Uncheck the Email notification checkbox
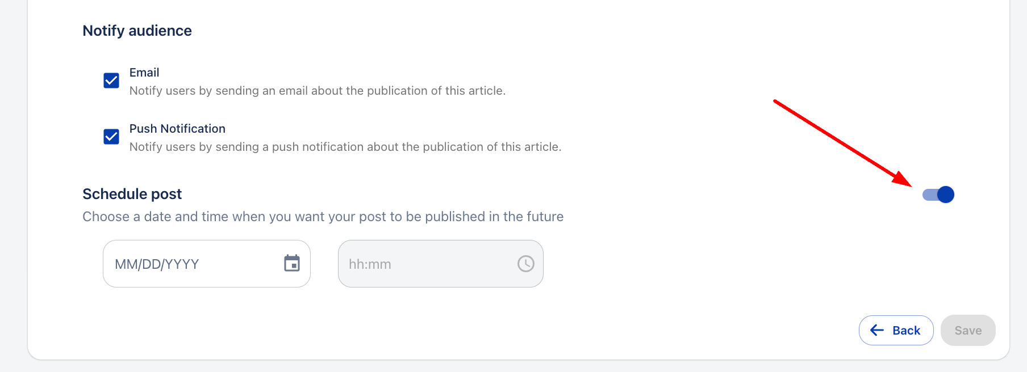 click(x=111, y=81)
